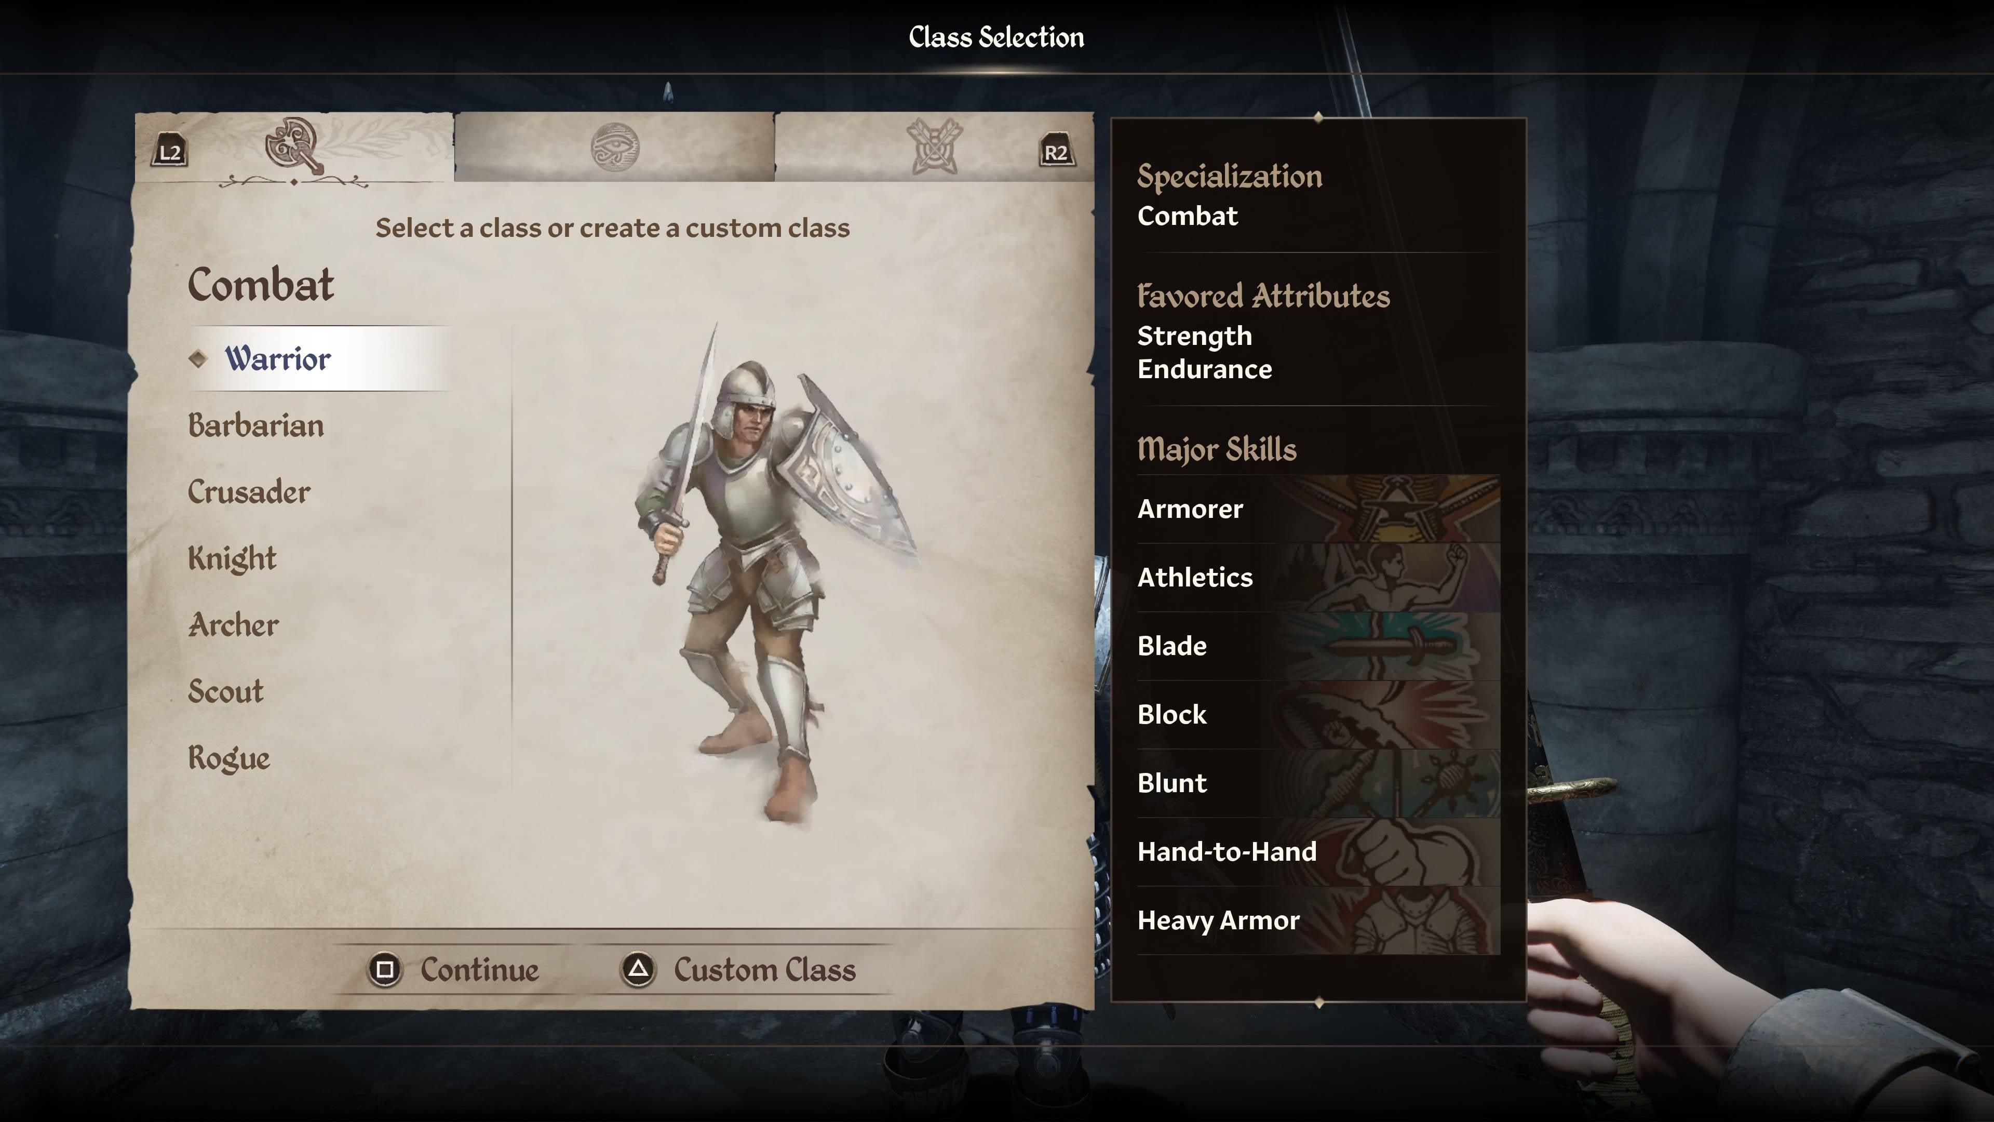Choose the Crusader class

[x=249, y=492]
